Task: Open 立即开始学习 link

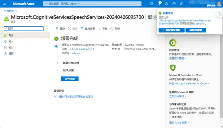Action: (178, 96)
